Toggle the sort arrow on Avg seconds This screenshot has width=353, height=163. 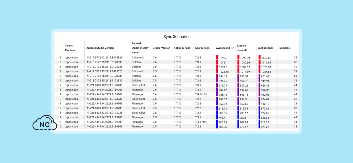pyautogui.click(x=233, y=48)
